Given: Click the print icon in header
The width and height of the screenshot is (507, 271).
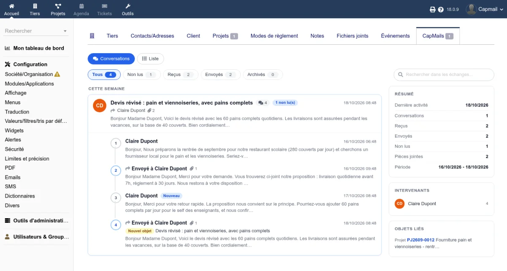Looking at the screenshot, I should (433, 9).
